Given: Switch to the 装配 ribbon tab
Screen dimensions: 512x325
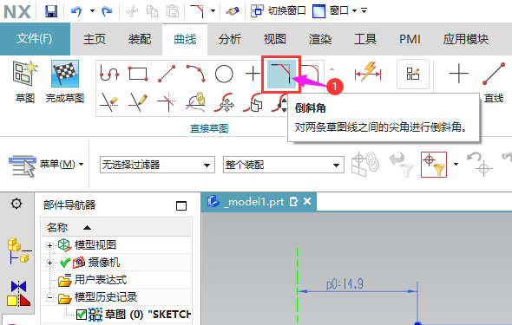Looking at the screenshot, I should [x=140, y=39].
